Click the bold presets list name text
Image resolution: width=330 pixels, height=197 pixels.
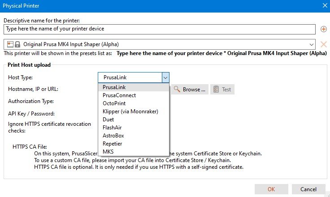[x=221, y=53]
